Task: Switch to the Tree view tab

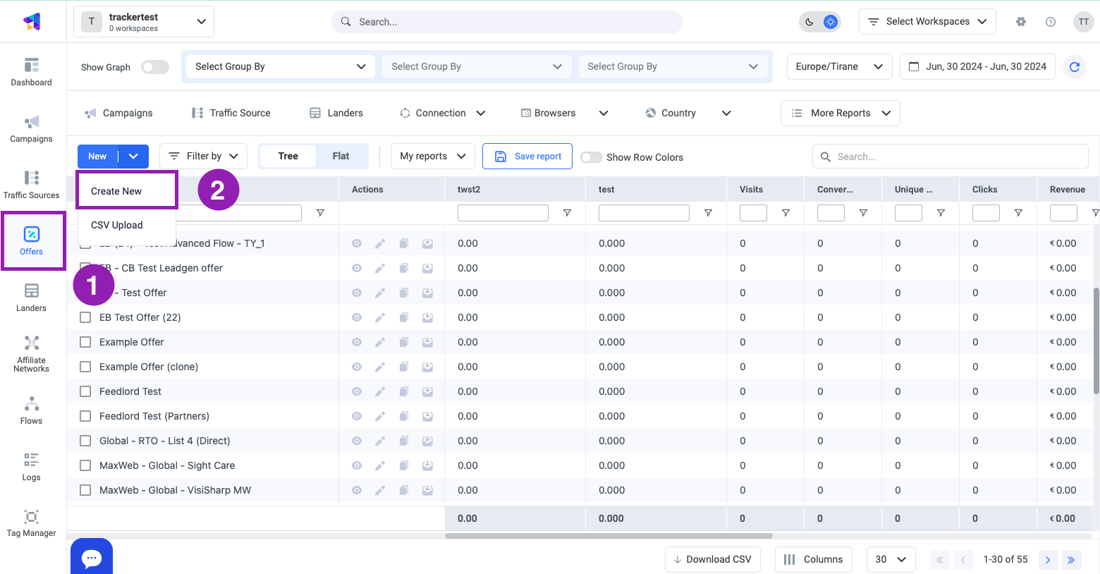Action: tap(288, 156)
